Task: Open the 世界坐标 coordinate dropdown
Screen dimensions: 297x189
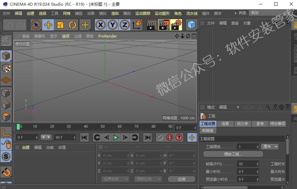Action: click(115, 179)
